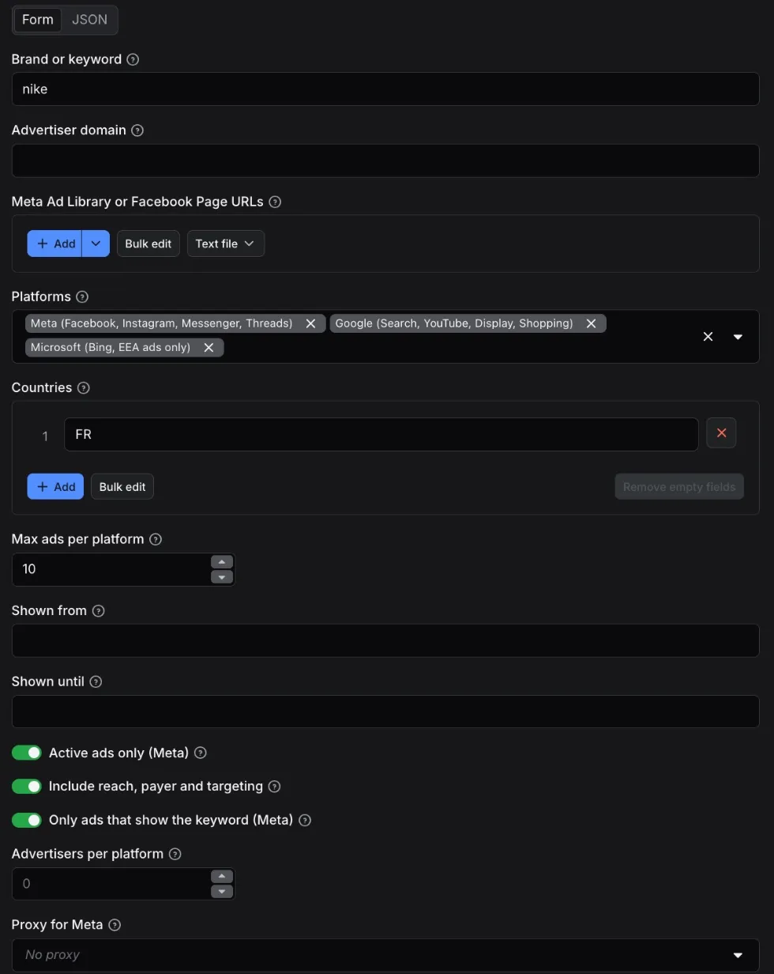Toggle Active ads only (Meta) switch
This screenshot has width=774, height=974.
(26, 753)
